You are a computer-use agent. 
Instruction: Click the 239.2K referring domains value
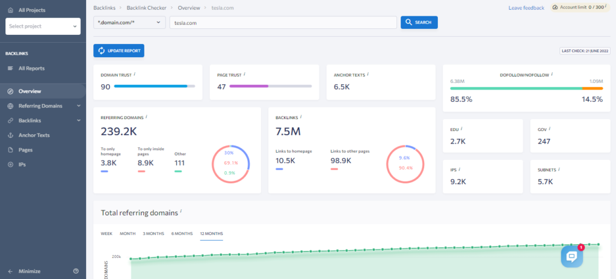(119, 131)
